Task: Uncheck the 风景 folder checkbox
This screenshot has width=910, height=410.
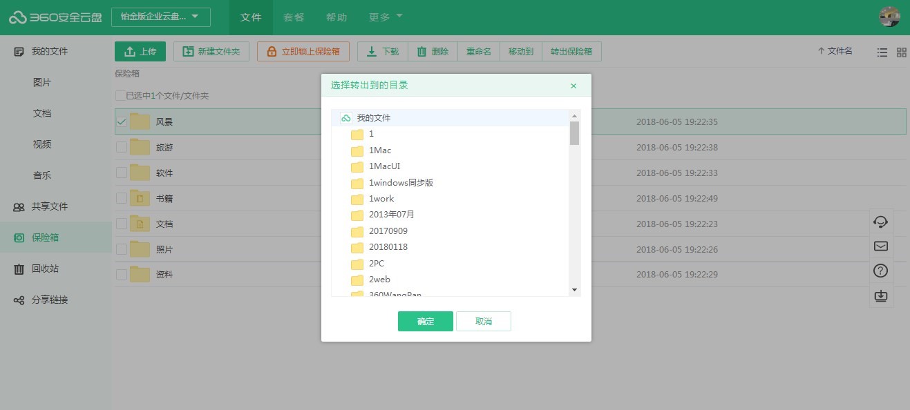Action: (122, 122)
